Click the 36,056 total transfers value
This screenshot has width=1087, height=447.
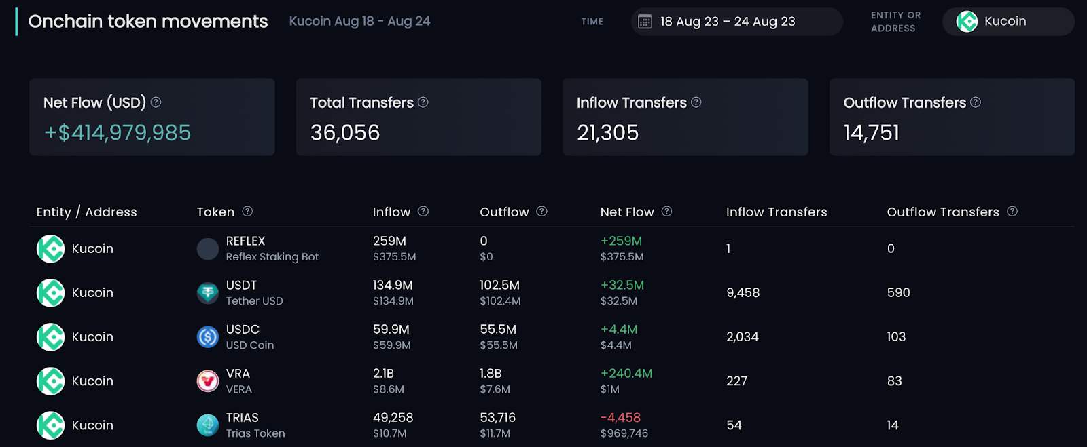(345, 133)
